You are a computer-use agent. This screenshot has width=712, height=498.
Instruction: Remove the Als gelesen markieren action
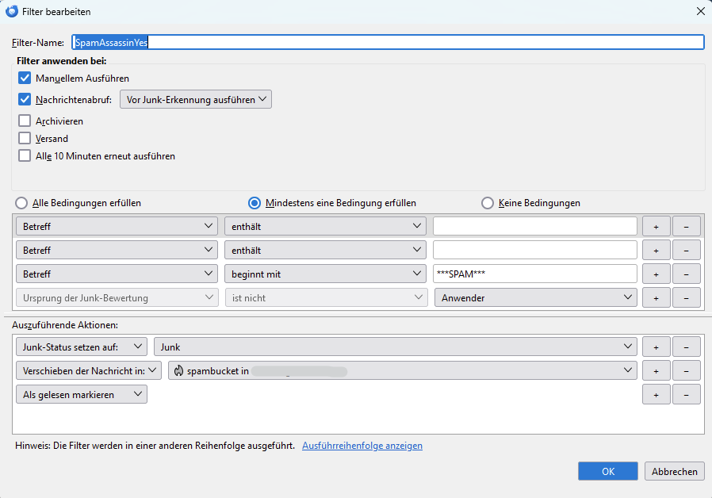[x=686, y=394]
